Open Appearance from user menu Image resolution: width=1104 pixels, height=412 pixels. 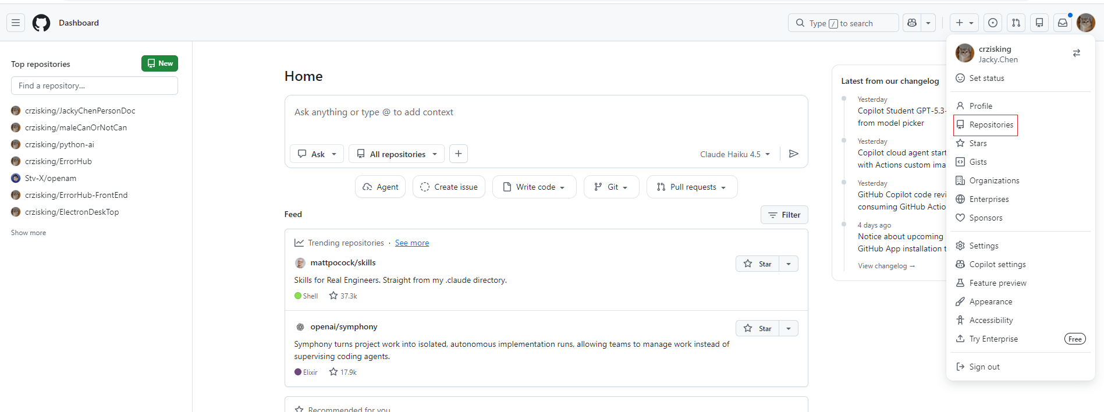click(x=1021, y=301)
